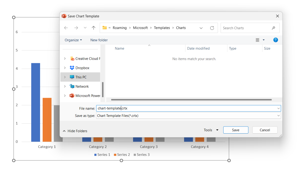This screenshot has width=302, height=170.
Task: Open the Organize menu
Action: pyautogui.click(x=73, y=40)
